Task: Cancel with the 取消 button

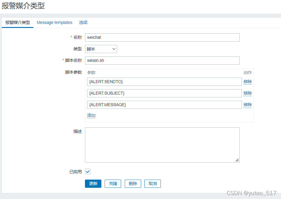Action: coord(153,184)
